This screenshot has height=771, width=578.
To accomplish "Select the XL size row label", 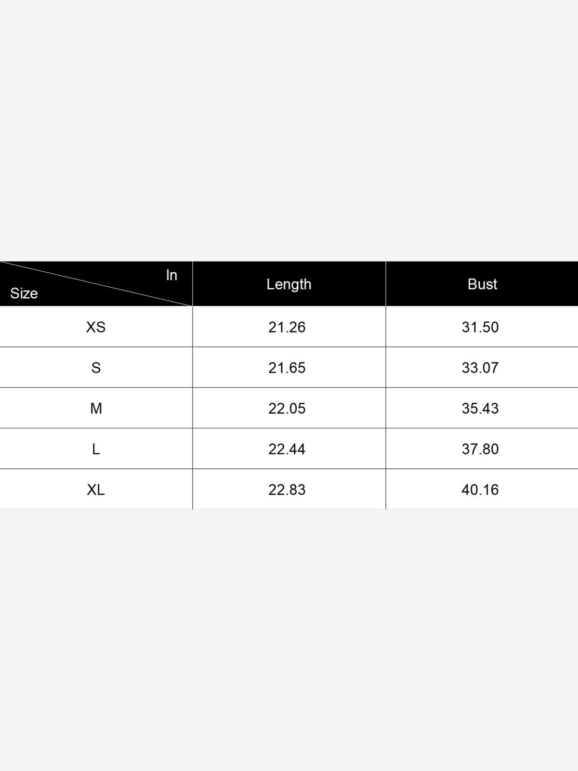I will coord(96,490).
